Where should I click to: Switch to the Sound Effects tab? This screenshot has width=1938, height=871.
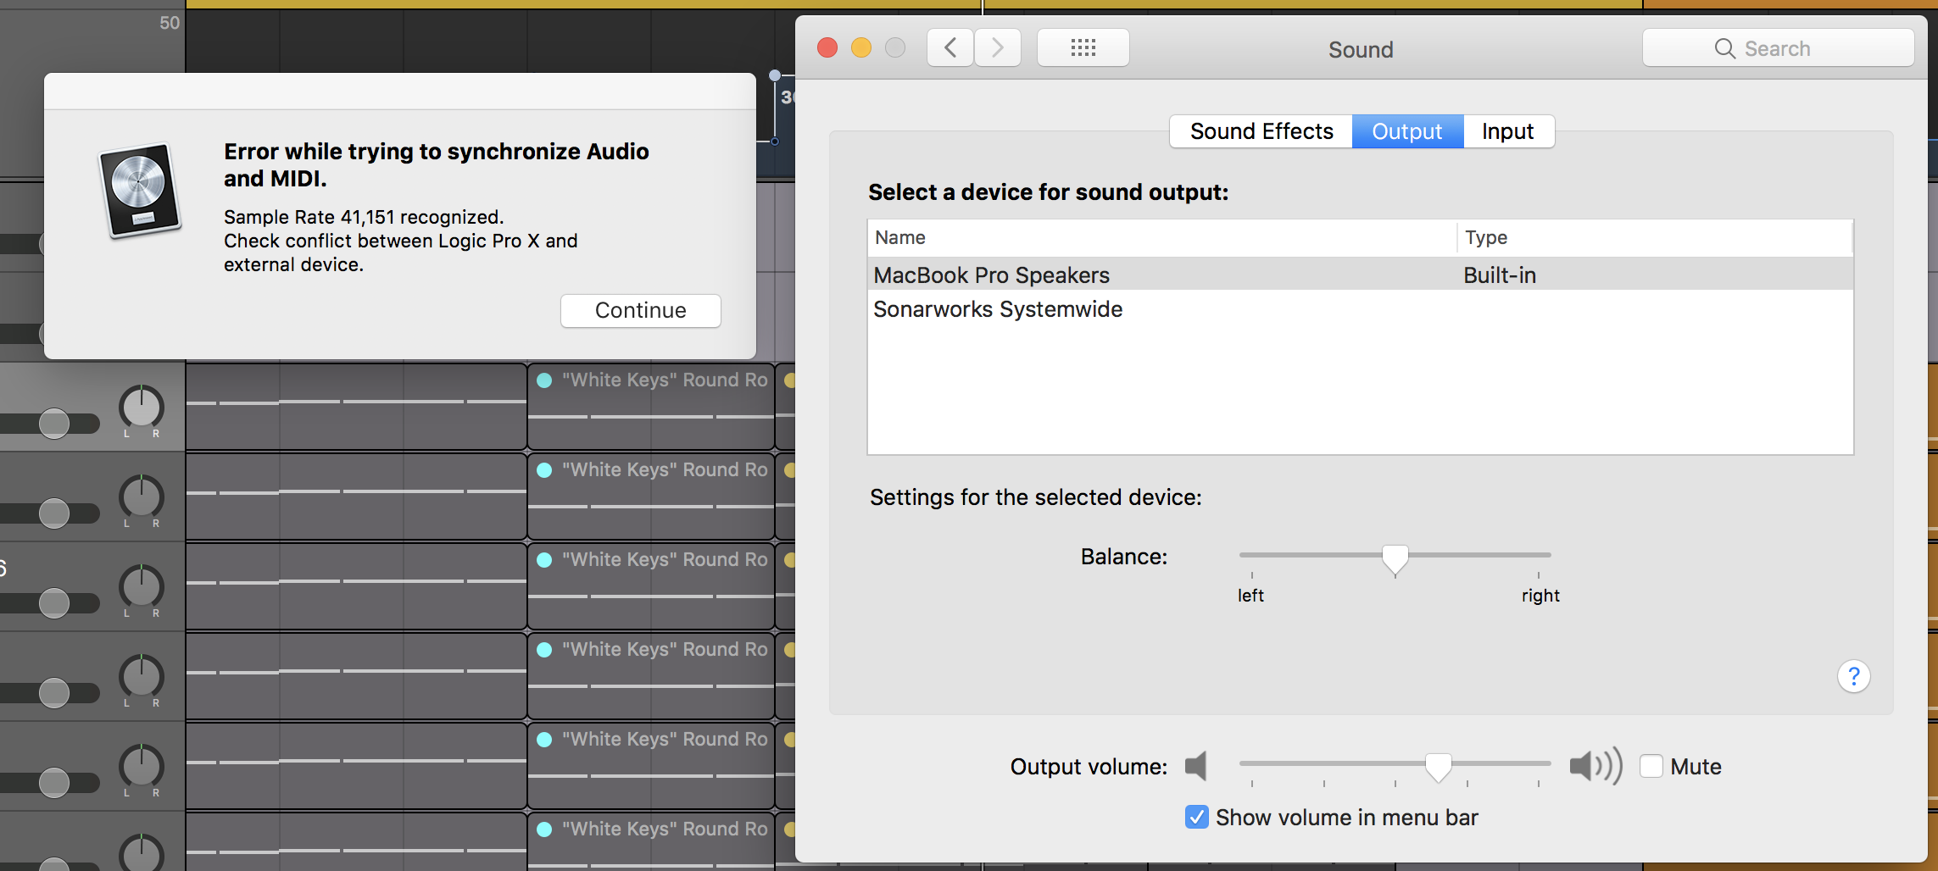pyautogui.click(x=1261, y=131)
